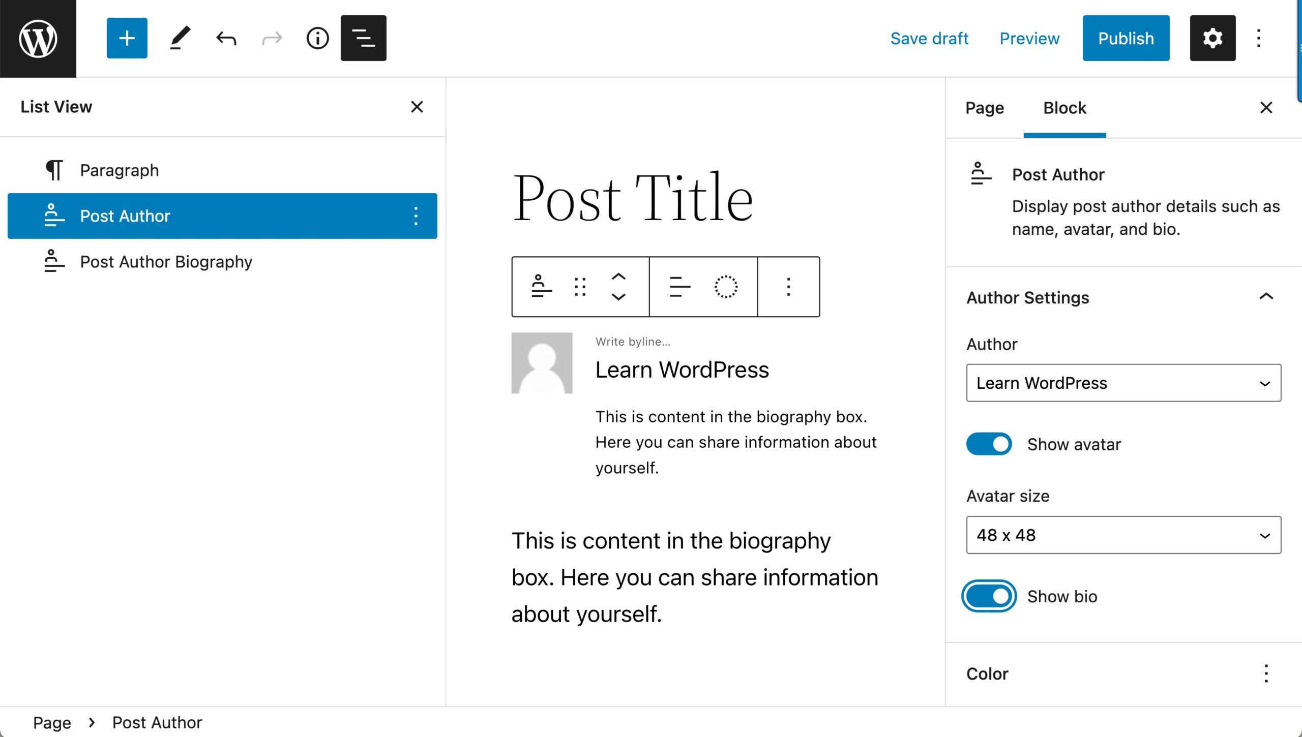
Task: Click the Undo arrow
Action: coord(226,38)
